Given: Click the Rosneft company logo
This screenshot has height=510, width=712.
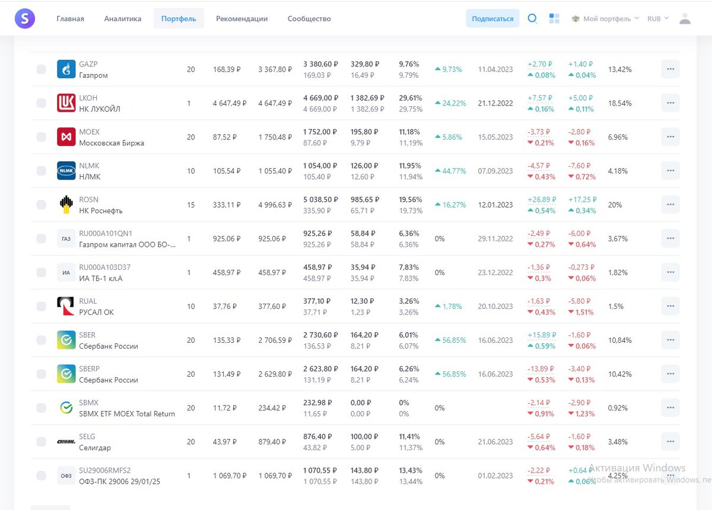Looking at the screenshot, I should click(x=66, y=205).
